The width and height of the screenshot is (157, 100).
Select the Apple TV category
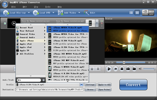coord(31,50)
